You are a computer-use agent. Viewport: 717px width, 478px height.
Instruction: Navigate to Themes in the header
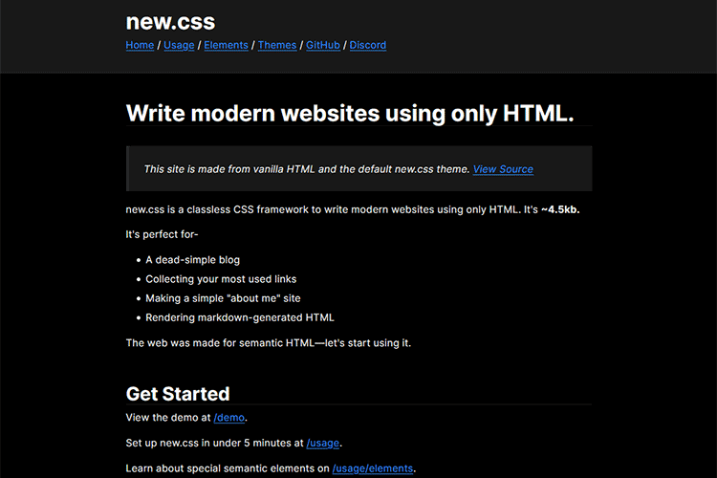click(x=277, y=45)
